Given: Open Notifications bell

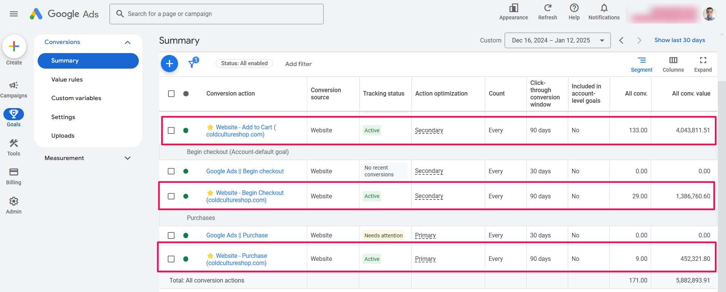Looking at the screenshot, I should click(604, 8).
